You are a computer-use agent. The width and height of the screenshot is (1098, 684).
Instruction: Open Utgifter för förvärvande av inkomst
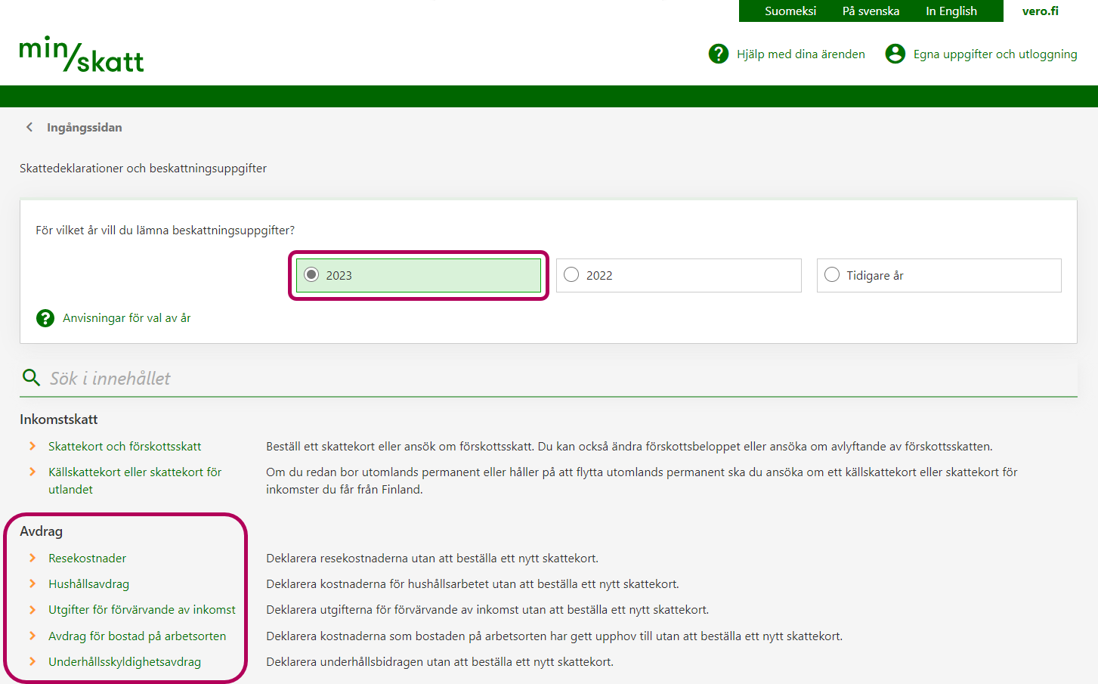[x=142, y=610]
